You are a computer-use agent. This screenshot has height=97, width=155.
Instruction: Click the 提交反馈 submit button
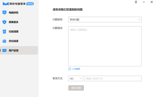76,88
